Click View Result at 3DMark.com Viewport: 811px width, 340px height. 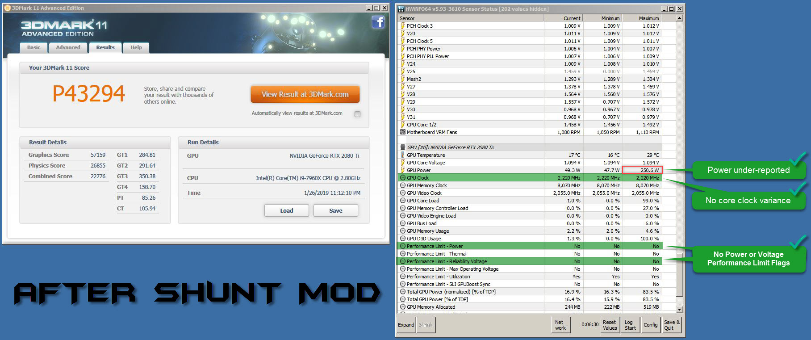pyautogui.click(x=305, y=94)
